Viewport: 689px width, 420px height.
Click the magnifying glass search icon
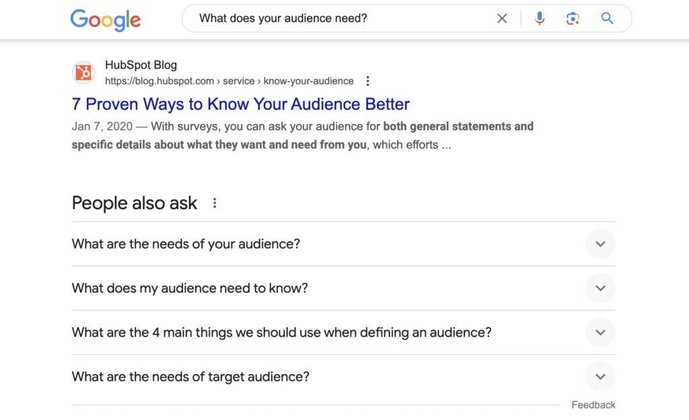click(607, 18)
